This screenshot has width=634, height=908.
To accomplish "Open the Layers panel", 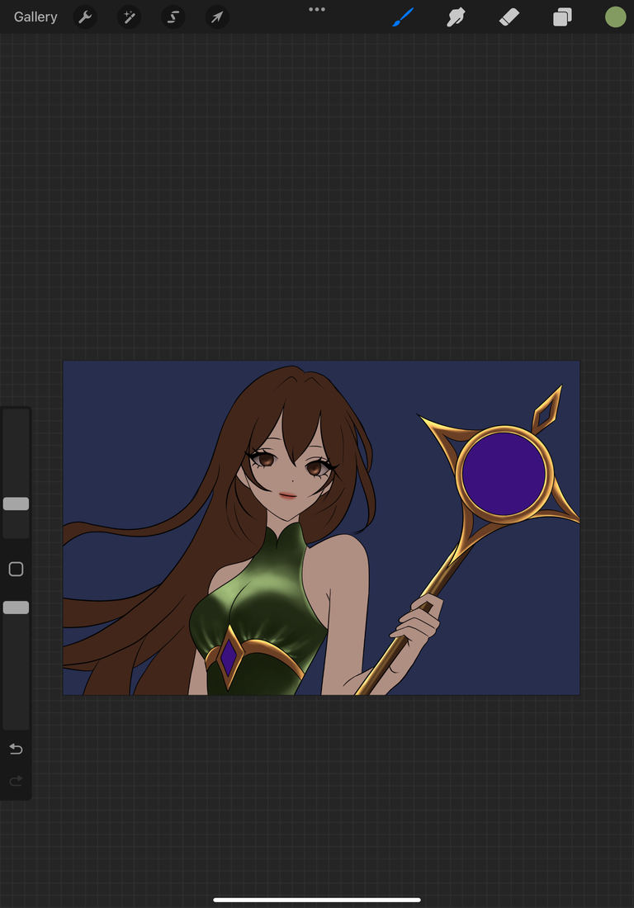I will pos(562,17).
